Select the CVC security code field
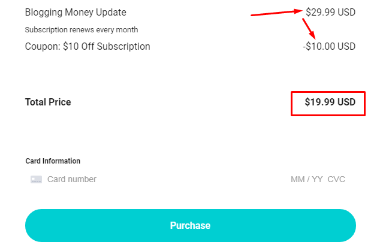Viewport: 389px width, 251px height. [x=336, y=179]
